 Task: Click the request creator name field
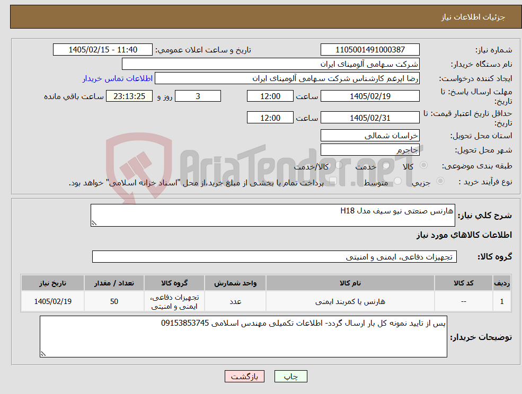pos(287,78)
